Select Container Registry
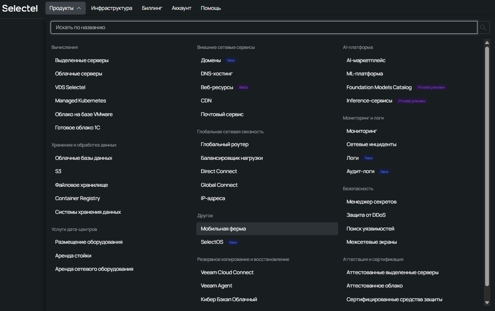This screenshot has height=311, width=495. (78, 198)
